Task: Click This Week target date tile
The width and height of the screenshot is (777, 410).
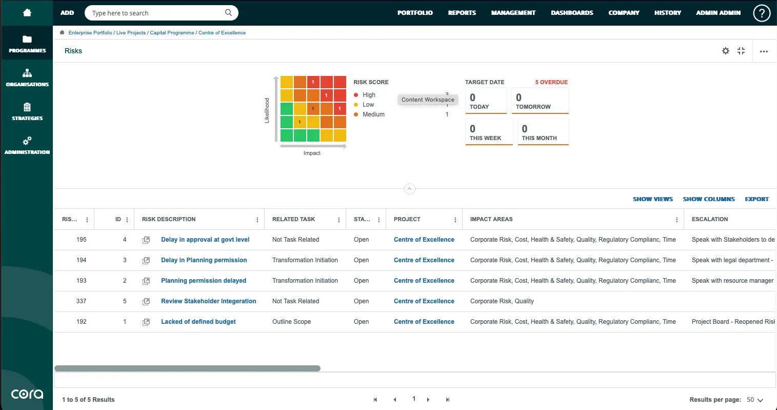Action: point(489,132)
